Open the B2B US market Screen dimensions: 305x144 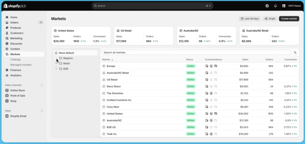click(x=200, y=127)
